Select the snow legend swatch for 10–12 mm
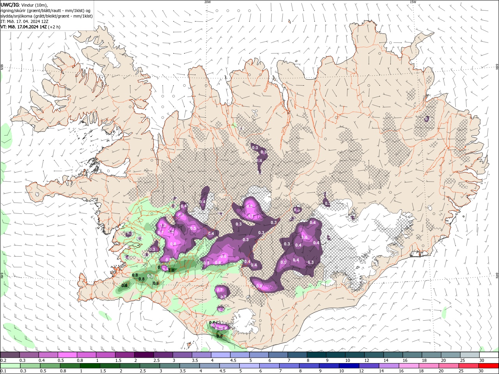This screenshot has width=499, height=374. coord(354,355)
